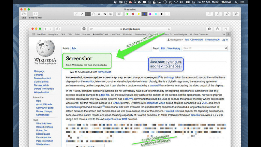The width and height of the screenshot is (261, 147).
Task: Open the Time Machine menu
Action: point(165,2)
